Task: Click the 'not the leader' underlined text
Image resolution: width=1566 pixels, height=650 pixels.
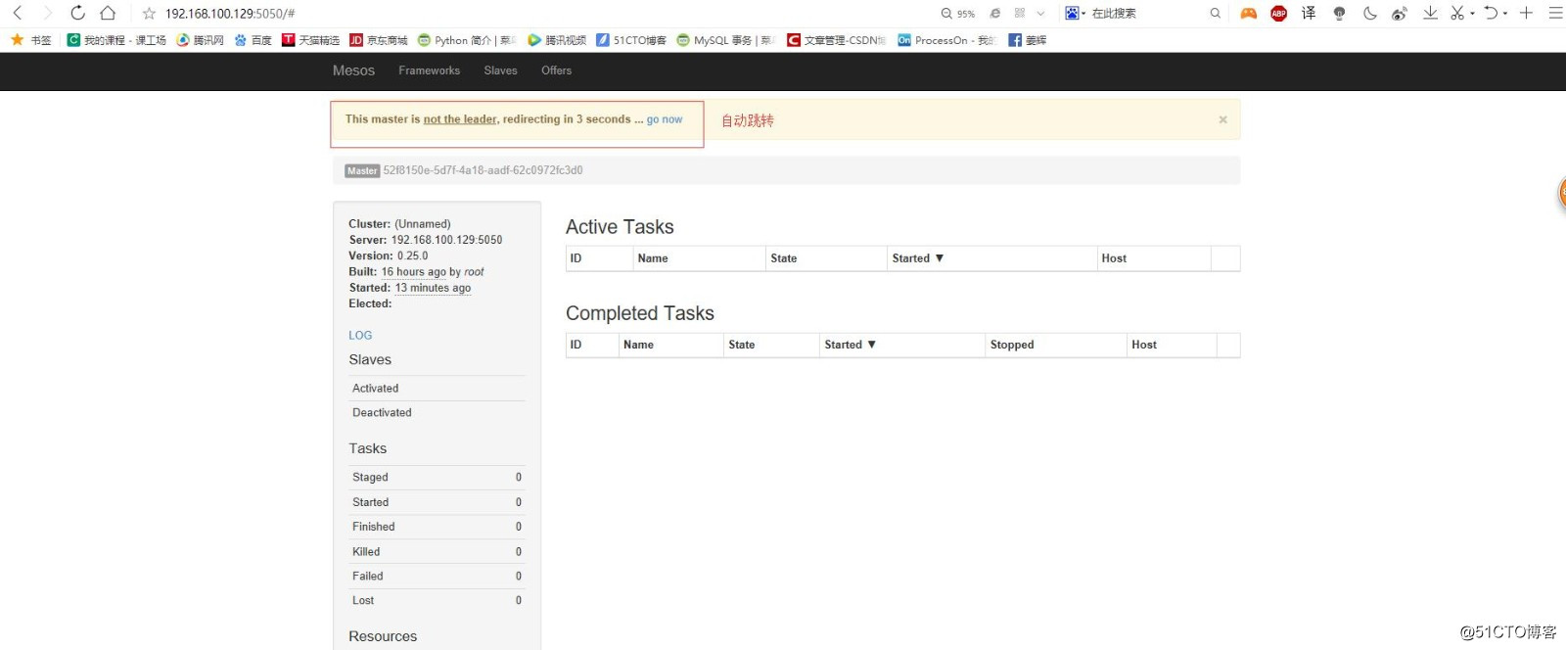Action: (460, 119)
